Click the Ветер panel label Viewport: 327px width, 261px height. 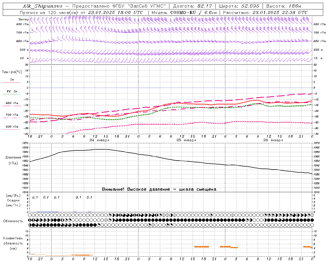coord(24,19)
